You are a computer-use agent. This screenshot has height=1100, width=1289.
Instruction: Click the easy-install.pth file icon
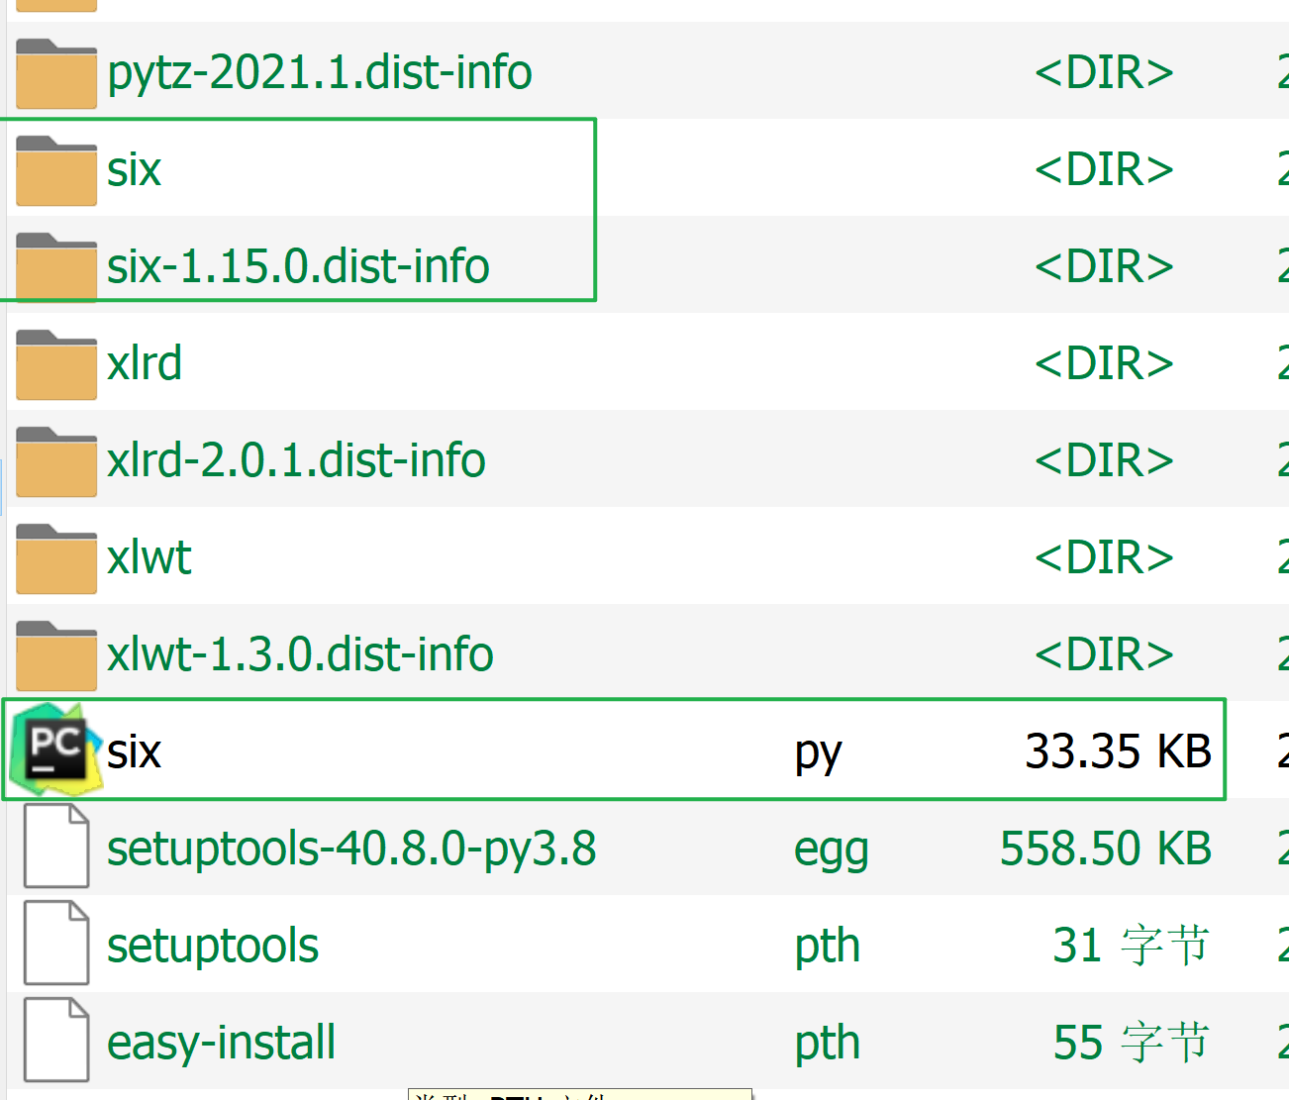pos(55,1040)
